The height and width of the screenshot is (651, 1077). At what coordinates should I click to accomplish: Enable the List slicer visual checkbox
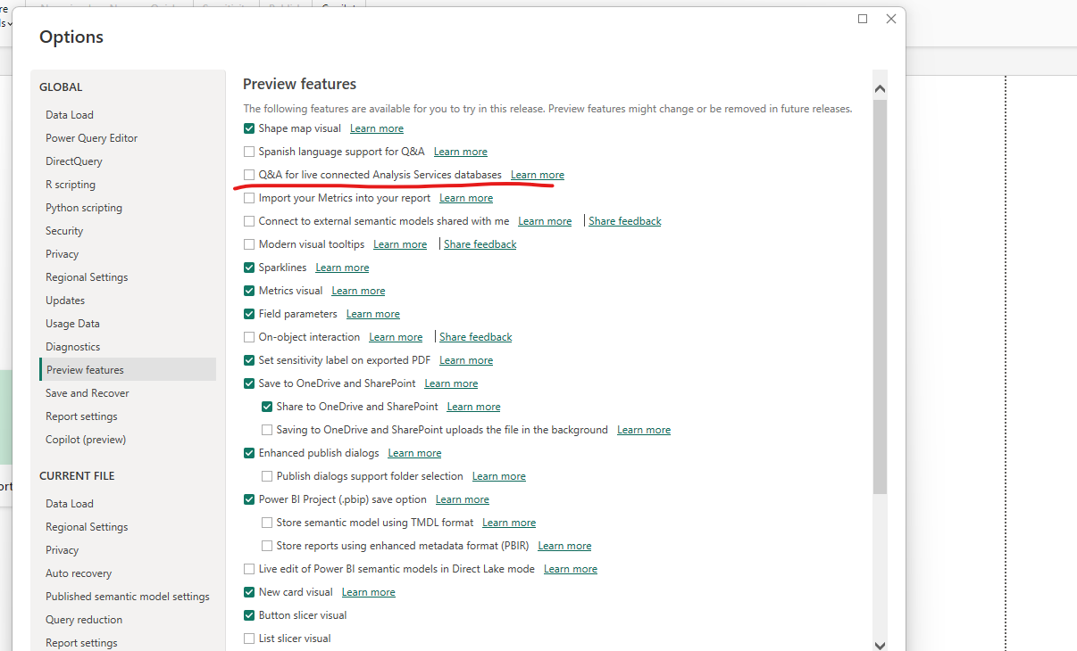(x=249, y=639)
